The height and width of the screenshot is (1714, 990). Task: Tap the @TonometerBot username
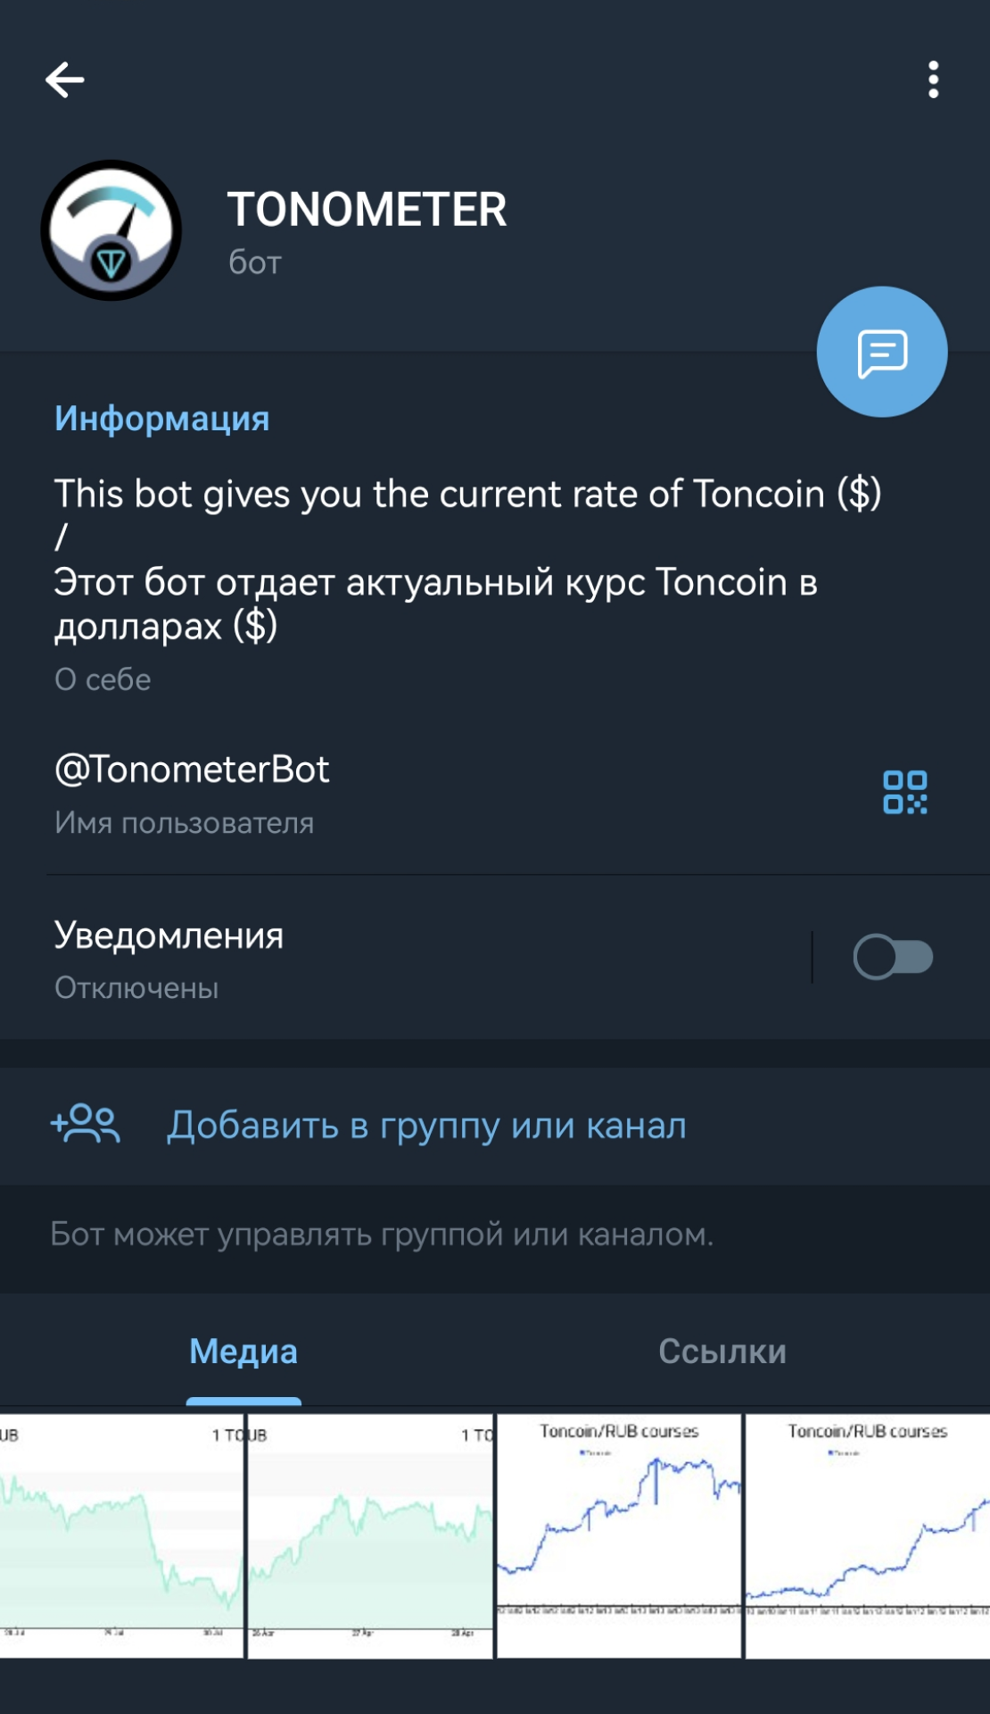(x=192, y=770)
